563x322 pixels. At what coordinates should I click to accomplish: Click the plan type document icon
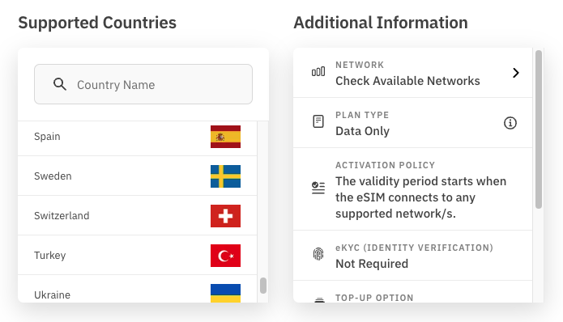point(318,121)
